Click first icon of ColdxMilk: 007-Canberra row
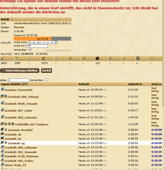 [x=2, y=124]
